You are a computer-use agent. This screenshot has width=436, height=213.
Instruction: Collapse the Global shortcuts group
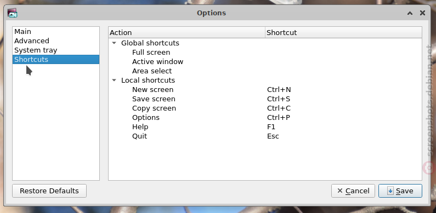click(x=114, y=43)
